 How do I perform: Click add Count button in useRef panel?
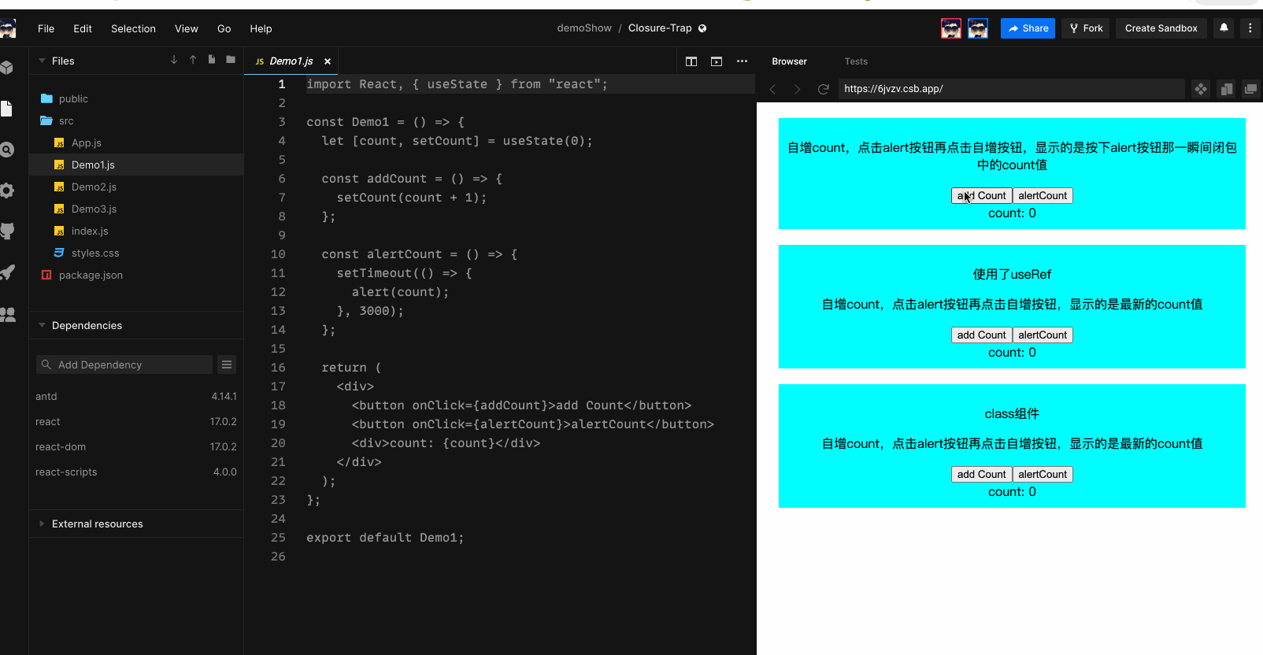click(981, 335)
